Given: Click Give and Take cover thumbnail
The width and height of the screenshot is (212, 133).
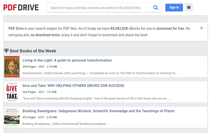Looking at the screenshot, I should [12, 92].
